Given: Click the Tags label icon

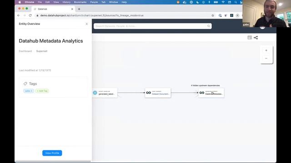Looking at the screenshot, I should [x=25, y=84].
